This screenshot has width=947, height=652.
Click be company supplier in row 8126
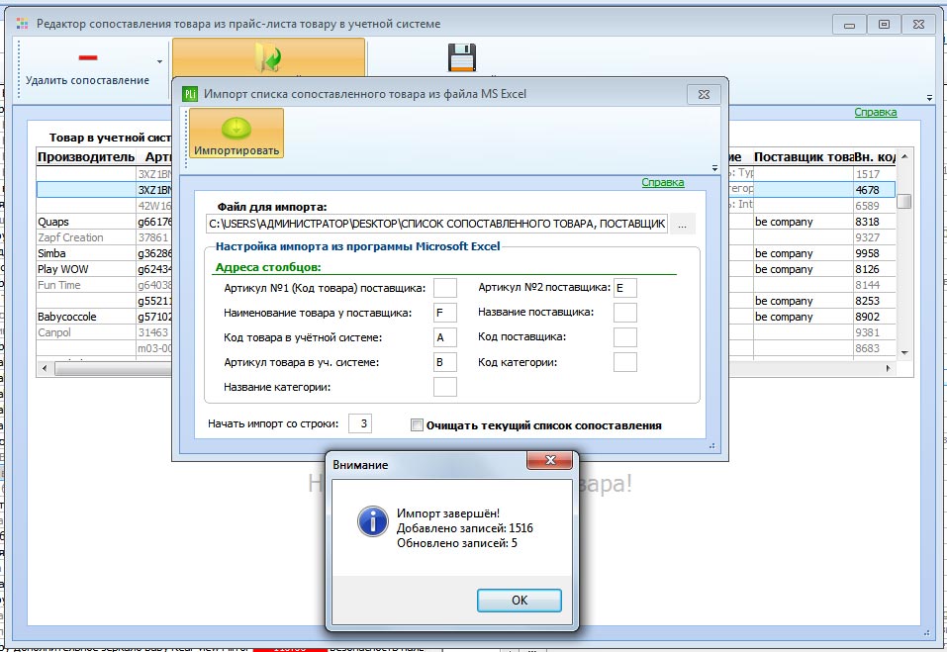(x=804, y=269)
